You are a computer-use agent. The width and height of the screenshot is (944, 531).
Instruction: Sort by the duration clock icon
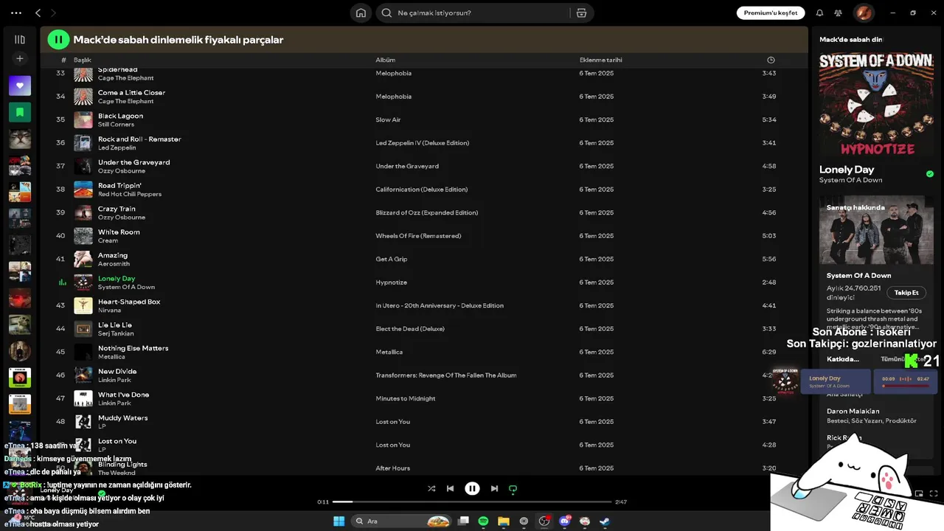pos(771,60)
